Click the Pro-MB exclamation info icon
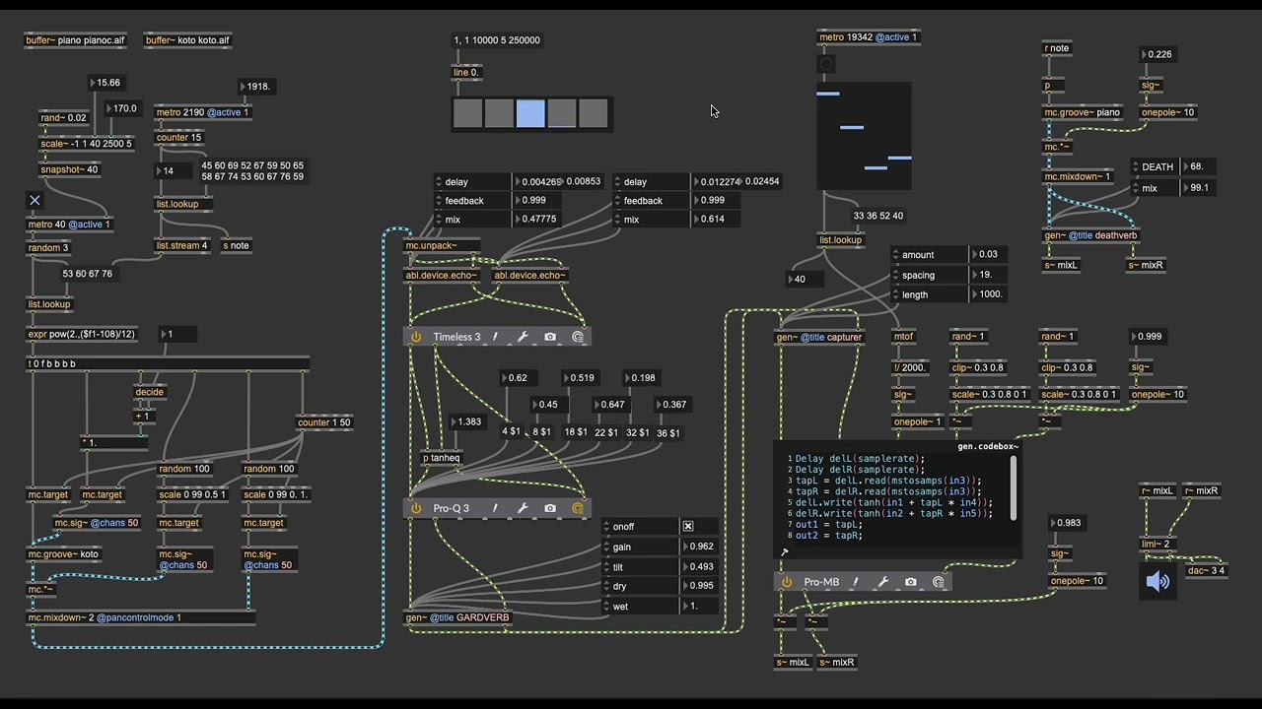1262x709 pixels. click(855, 582)
